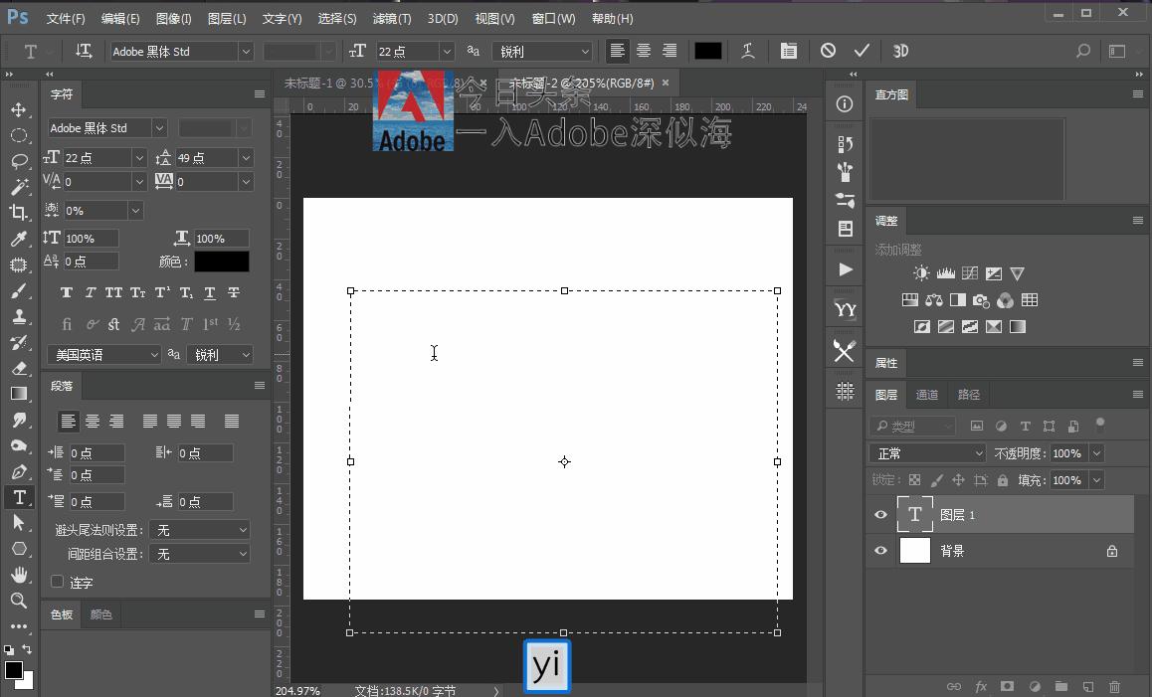
Task: Open the 滤镜 menu
Action: 391,18
